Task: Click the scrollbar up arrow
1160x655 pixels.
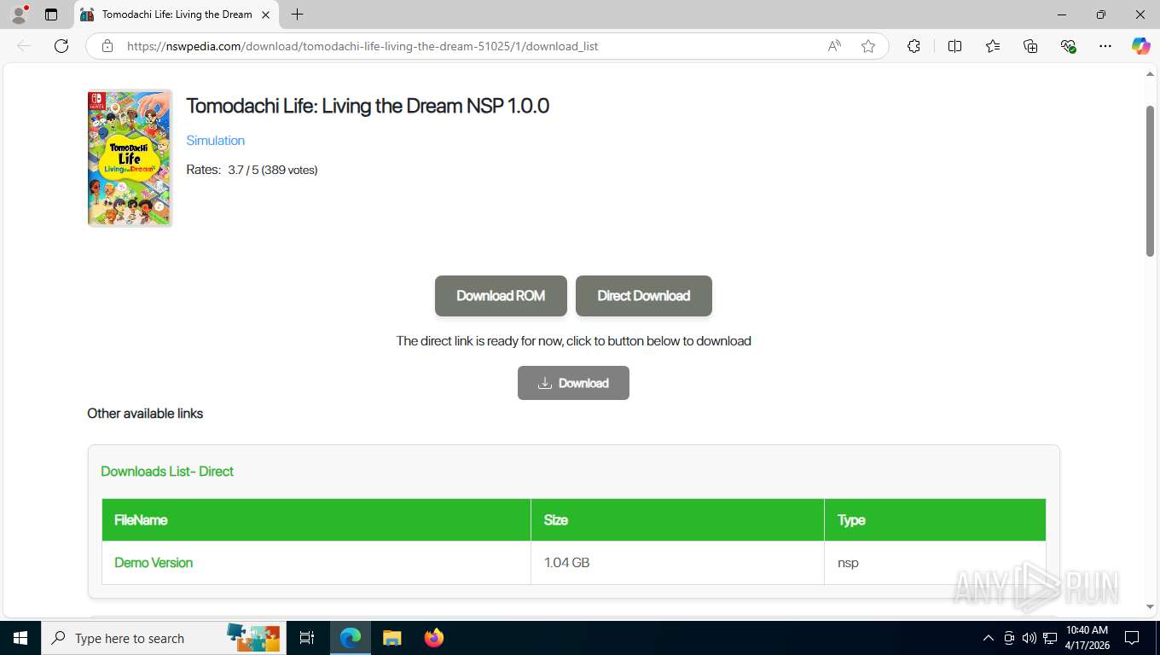Action: [x=1150, y=74]
